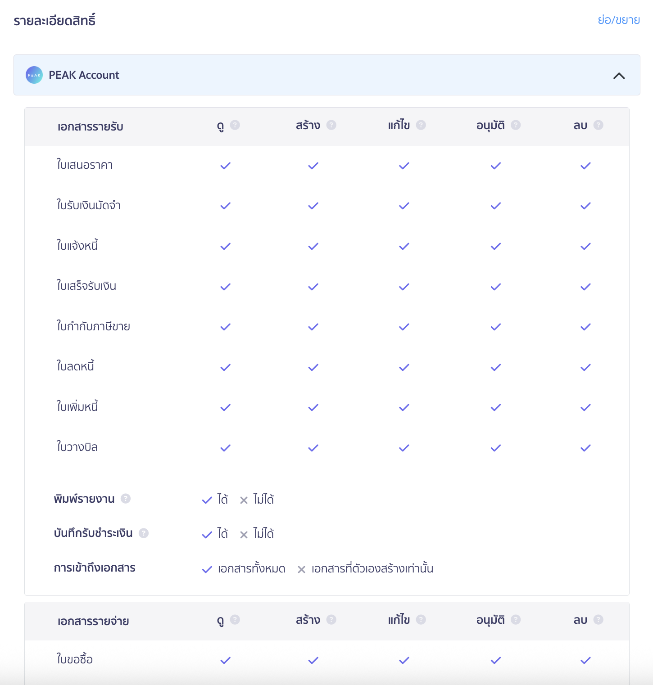The width and height of the screenshot is (653, 685).
Task: Toggle the อนุมัติ checkmark for ใบขอซื้อ
Action: point(495,660)
